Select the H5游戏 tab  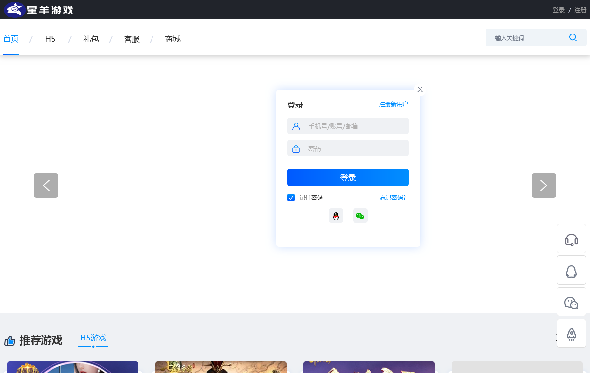(x=93, y=338)
